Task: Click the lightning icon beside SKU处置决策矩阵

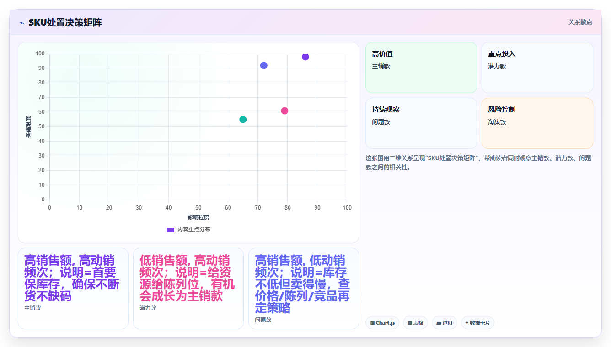Action: (x=22, y=23)
